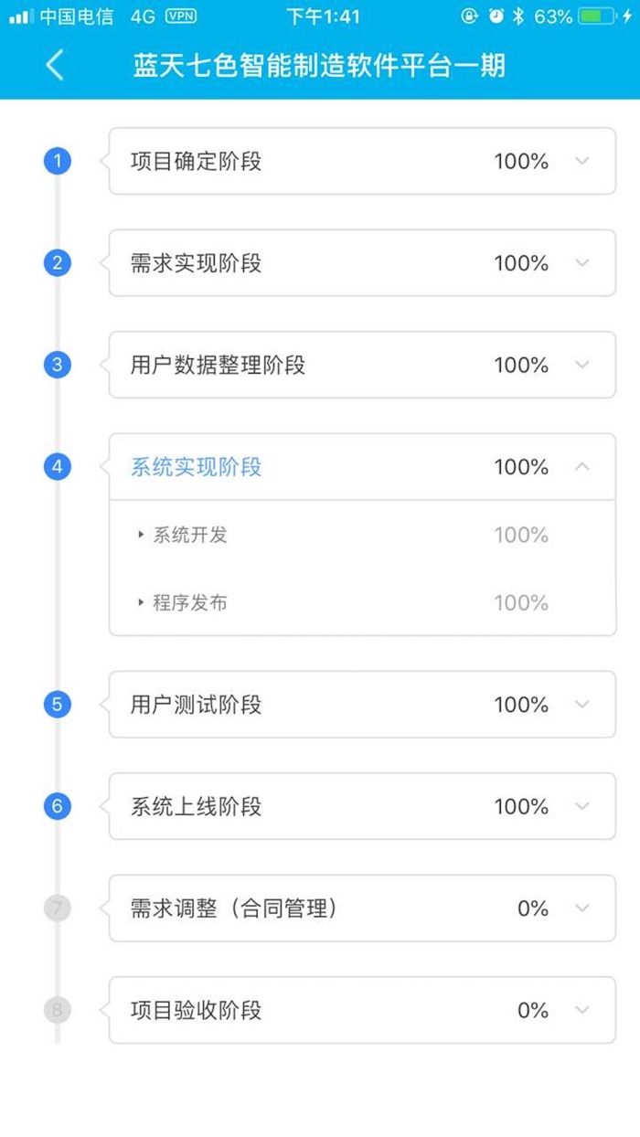Tap the numbered circle 4 for 系统实现阶段

point(57,466)
